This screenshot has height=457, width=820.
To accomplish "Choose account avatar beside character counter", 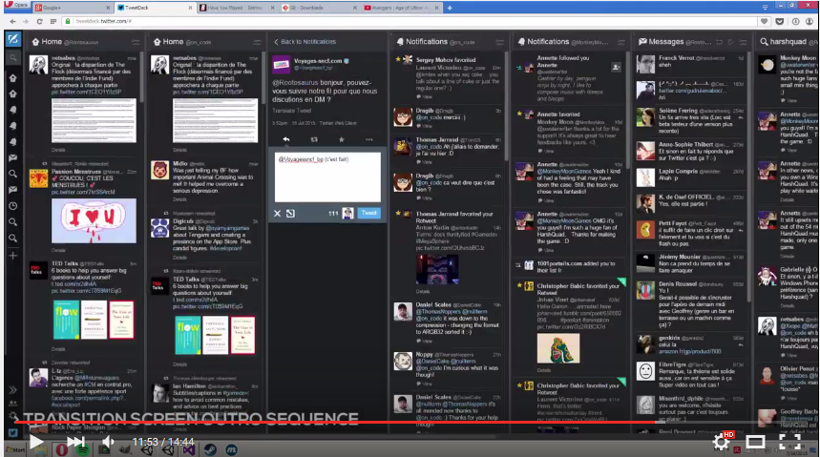I will 347,213.
